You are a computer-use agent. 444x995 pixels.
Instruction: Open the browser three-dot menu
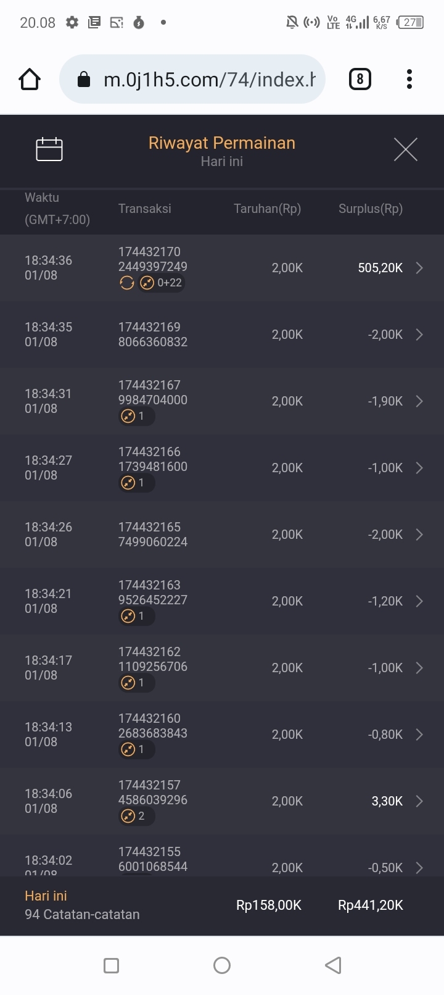point(409,80)
